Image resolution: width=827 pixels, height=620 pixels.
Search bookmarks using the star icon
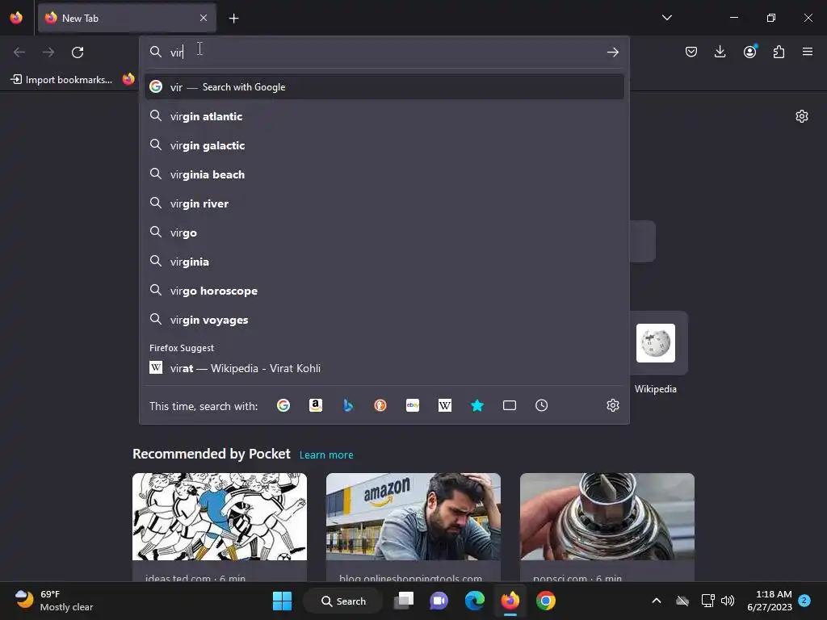coord(477,405)
